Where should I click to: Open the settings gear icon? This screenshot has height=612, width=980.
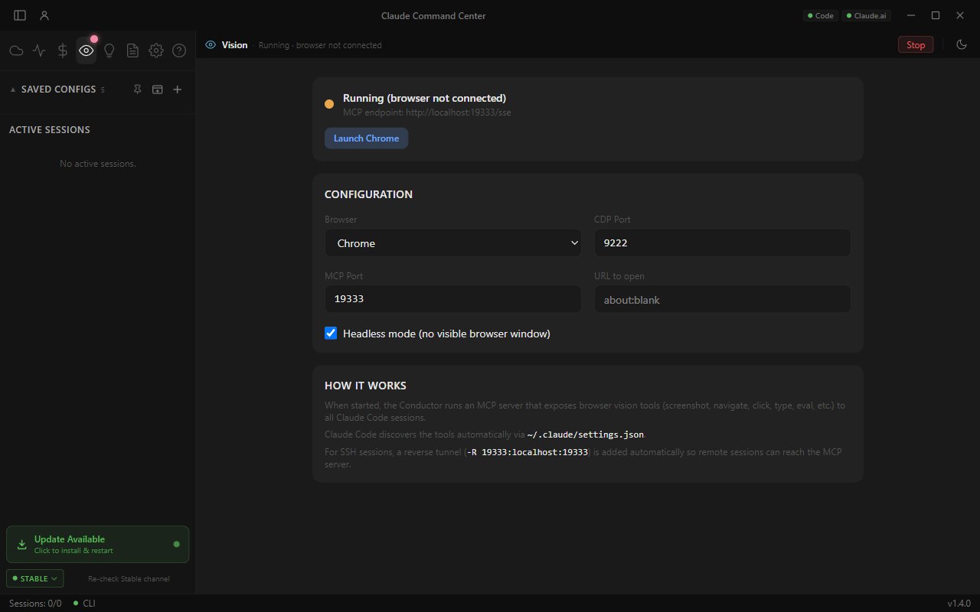156,50
